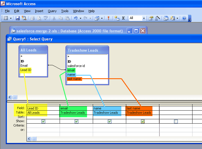Open the Tools menu
This screenshot has height=149, width=202.
pos(65,11)
